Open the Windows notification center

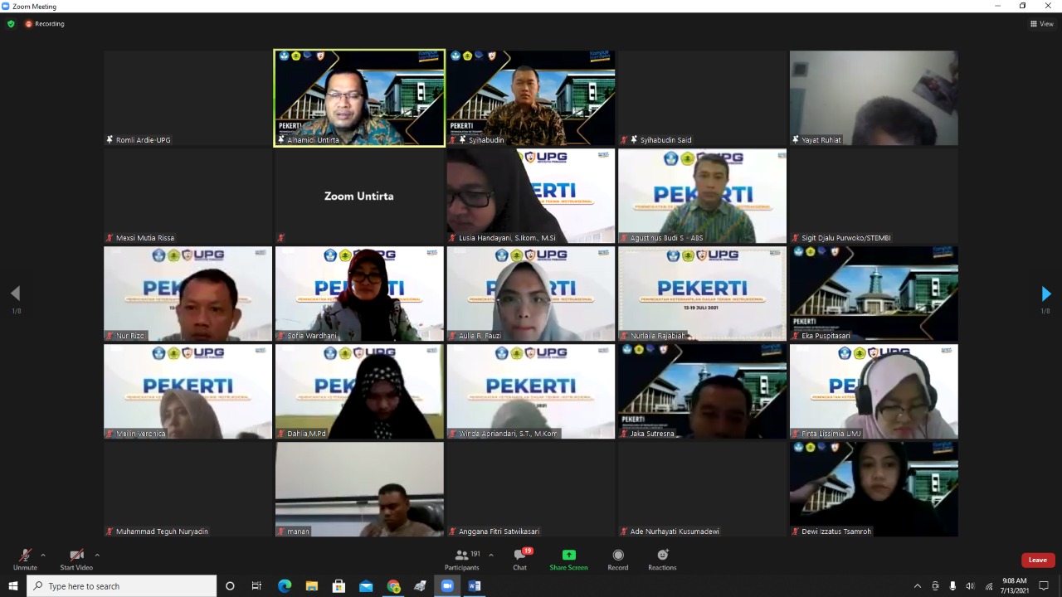pos(1044,586)
